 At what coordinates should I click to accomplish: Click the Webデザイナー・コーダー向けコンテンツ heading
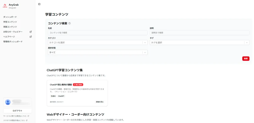tap(75, 114)
